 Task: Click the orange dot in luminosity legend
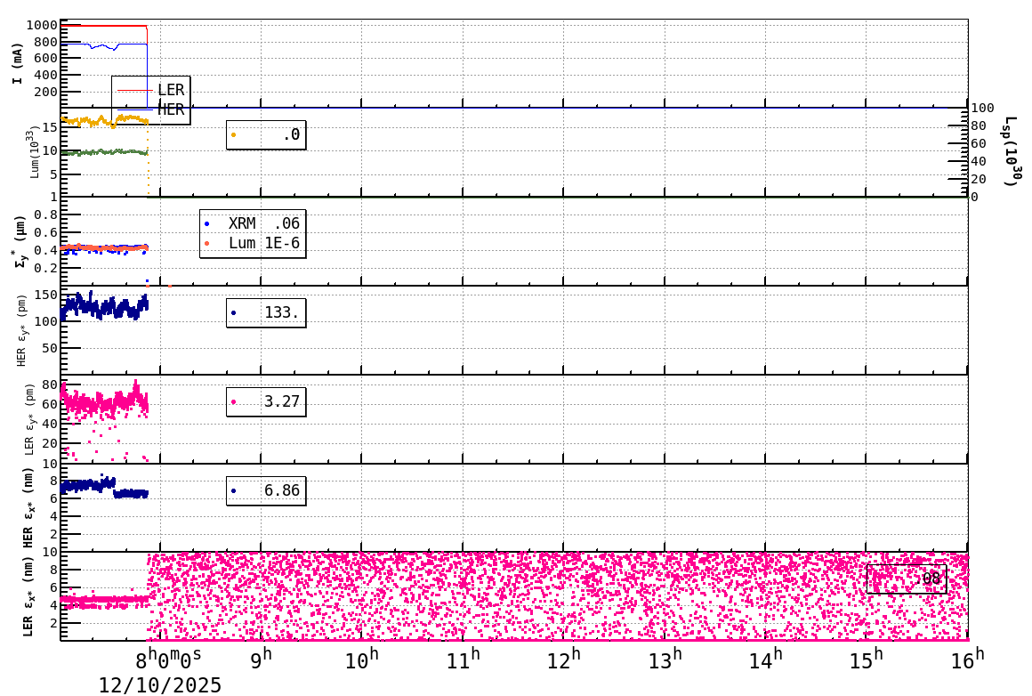(x=235, y=134)
